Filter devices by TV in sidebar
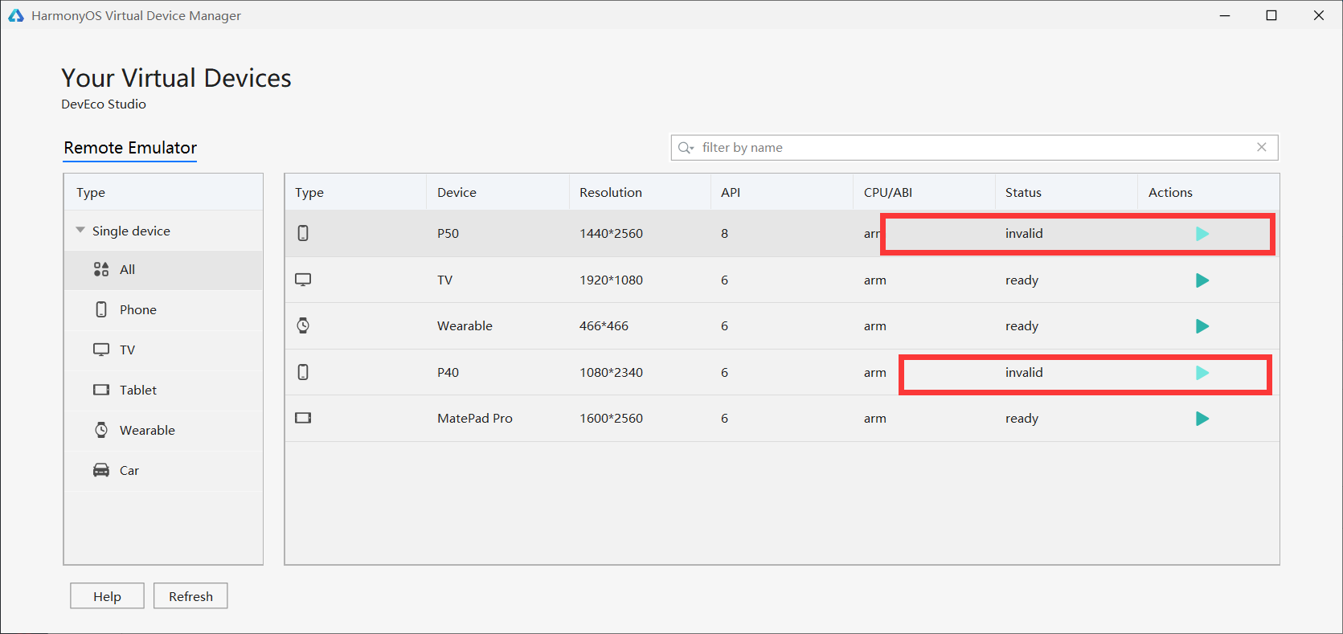This screenshot has width=1343, height=634. pos(163,350)
